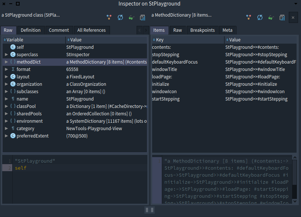Sort MethodDictionary Value column header
301x217 pixels.
tap(261, 40)
